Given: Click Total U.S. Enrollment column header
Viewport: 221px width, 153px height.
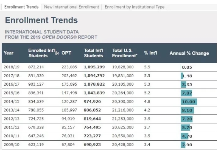Looking at the screenshot, I should 125,53.
